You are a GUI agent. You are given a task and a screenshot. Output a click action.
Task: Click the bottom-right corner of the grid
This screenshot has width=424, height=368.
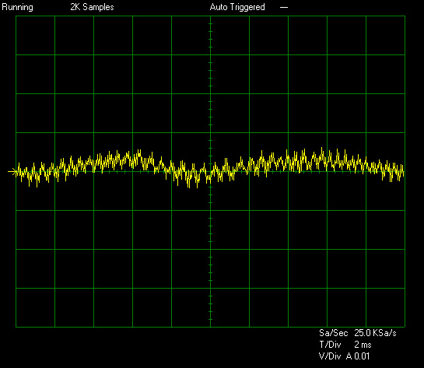pos(405,327)
